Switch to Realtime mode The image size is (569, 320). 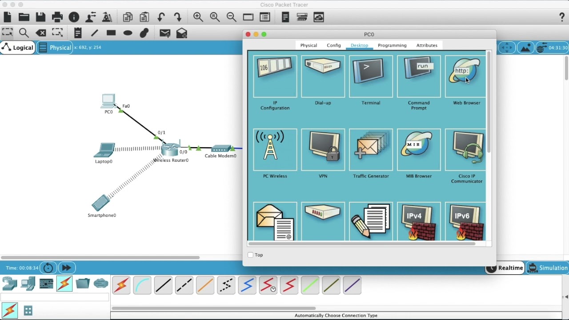[505, 268]
